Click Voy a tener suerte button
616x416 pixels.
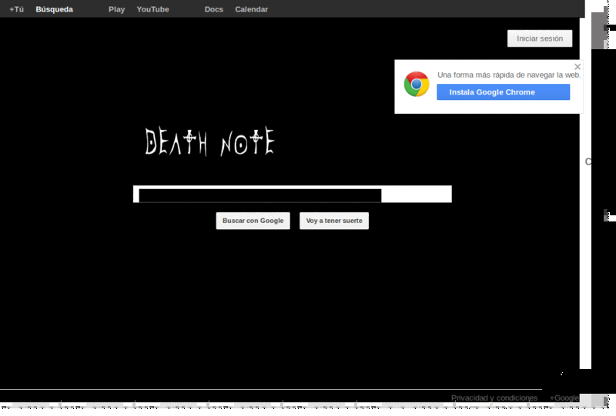tap(334, 221)
